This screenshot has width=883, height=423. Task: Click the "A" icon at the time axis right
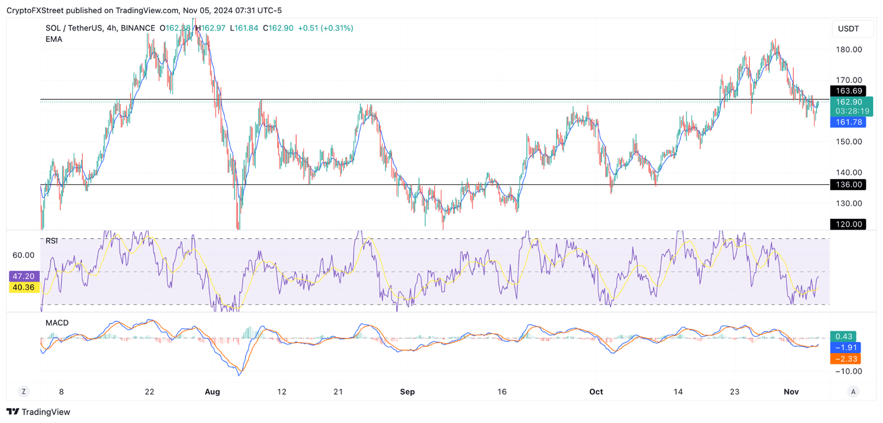tap(852, 391)
